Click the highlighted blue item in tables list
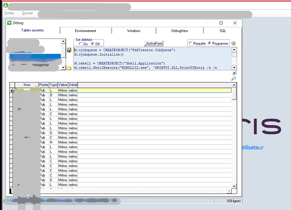 click(35, 56)
